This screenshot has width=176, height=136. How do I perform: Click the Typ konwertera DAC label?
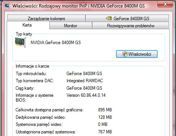pos(35,81)
